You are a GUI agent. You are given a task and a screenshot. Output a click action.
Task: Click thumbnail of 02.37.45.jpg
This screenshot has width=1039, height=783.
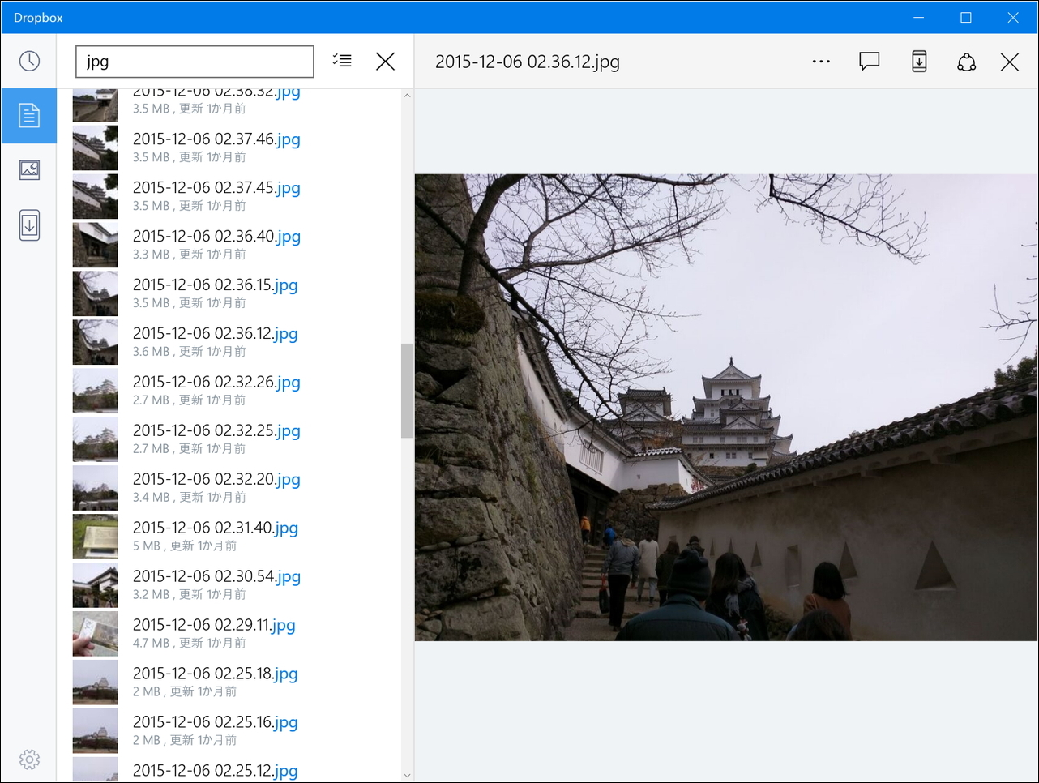[x=95, y=196]
